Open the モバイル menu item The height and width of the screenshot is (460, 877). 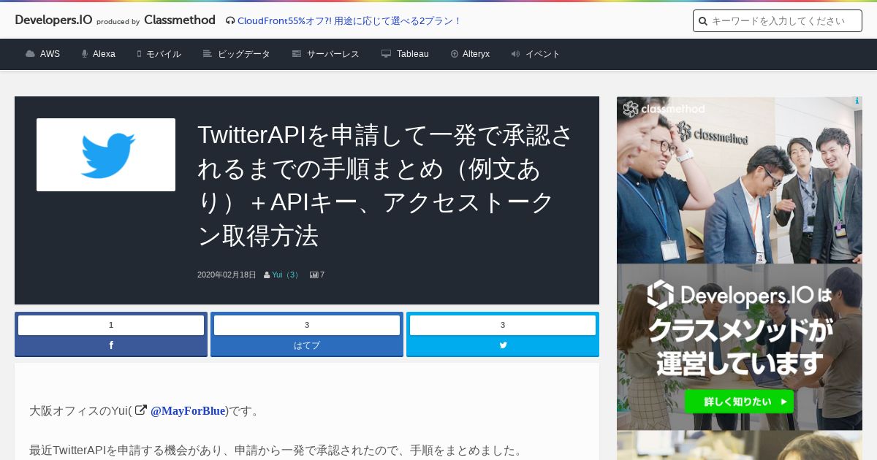pyautogui.click(x=164, y=54)
